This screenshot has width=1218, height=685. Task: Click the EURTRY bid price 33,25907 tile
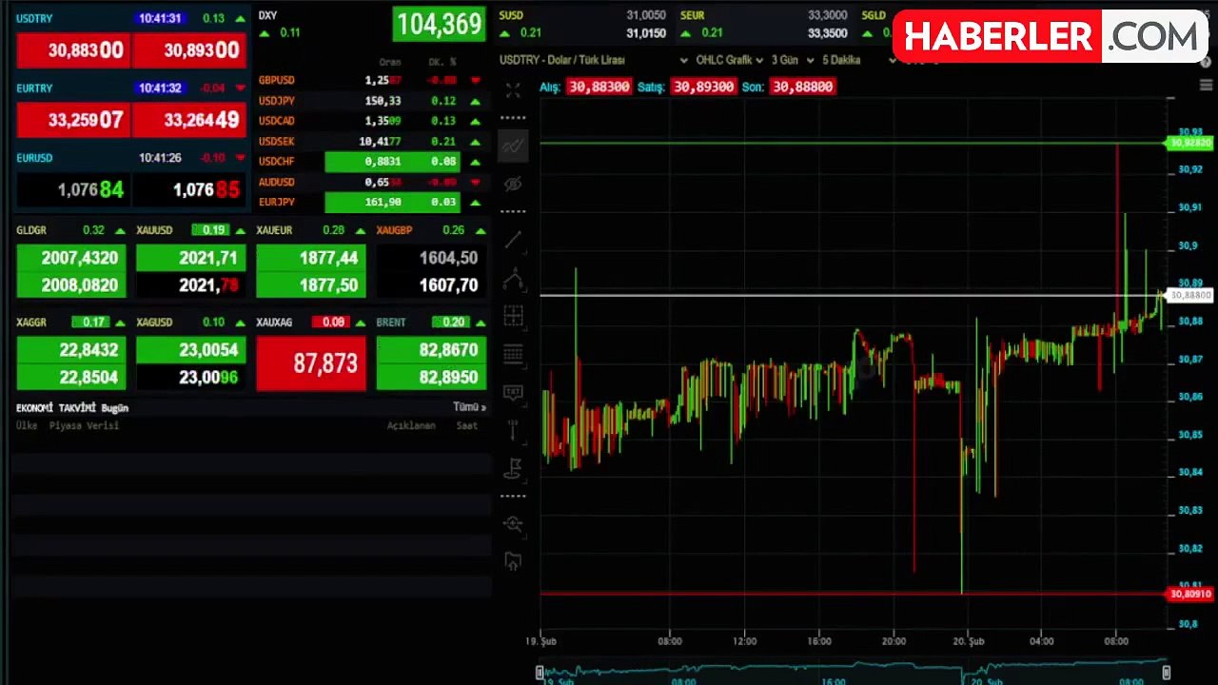pos(73,120)
